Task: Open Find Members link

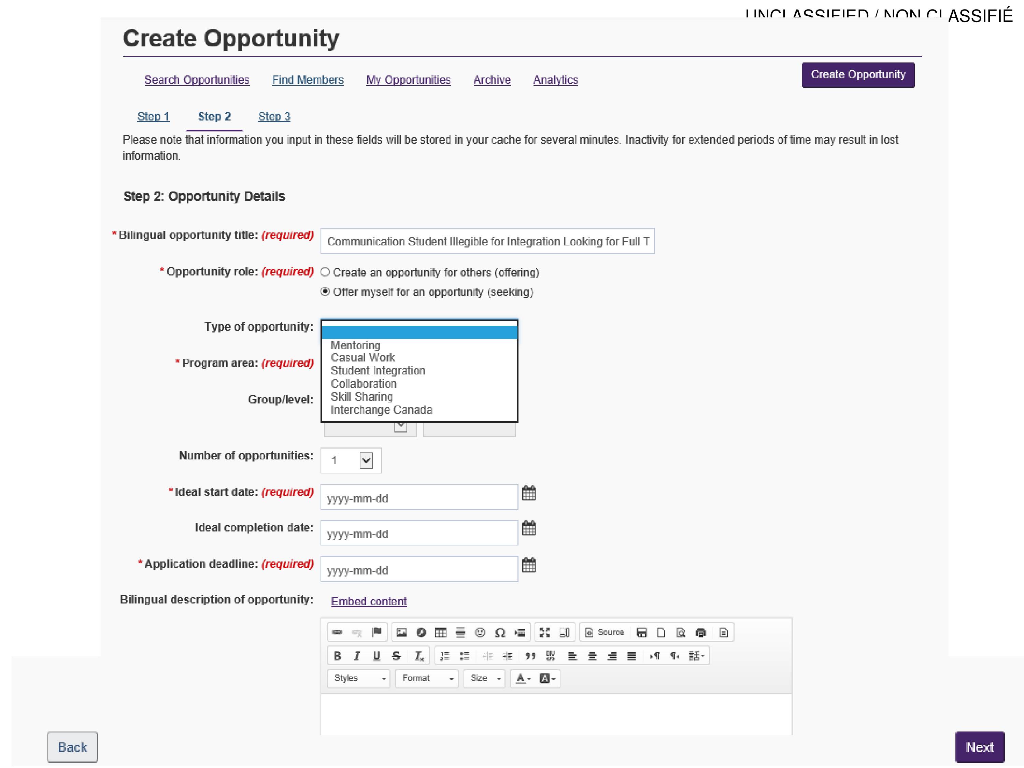Action: click(x=308, y=80)
